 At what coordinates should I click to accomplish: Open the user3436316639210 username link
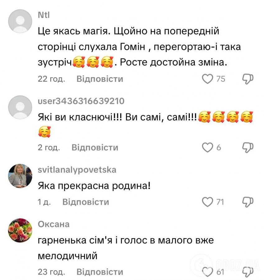coord(81,101)
